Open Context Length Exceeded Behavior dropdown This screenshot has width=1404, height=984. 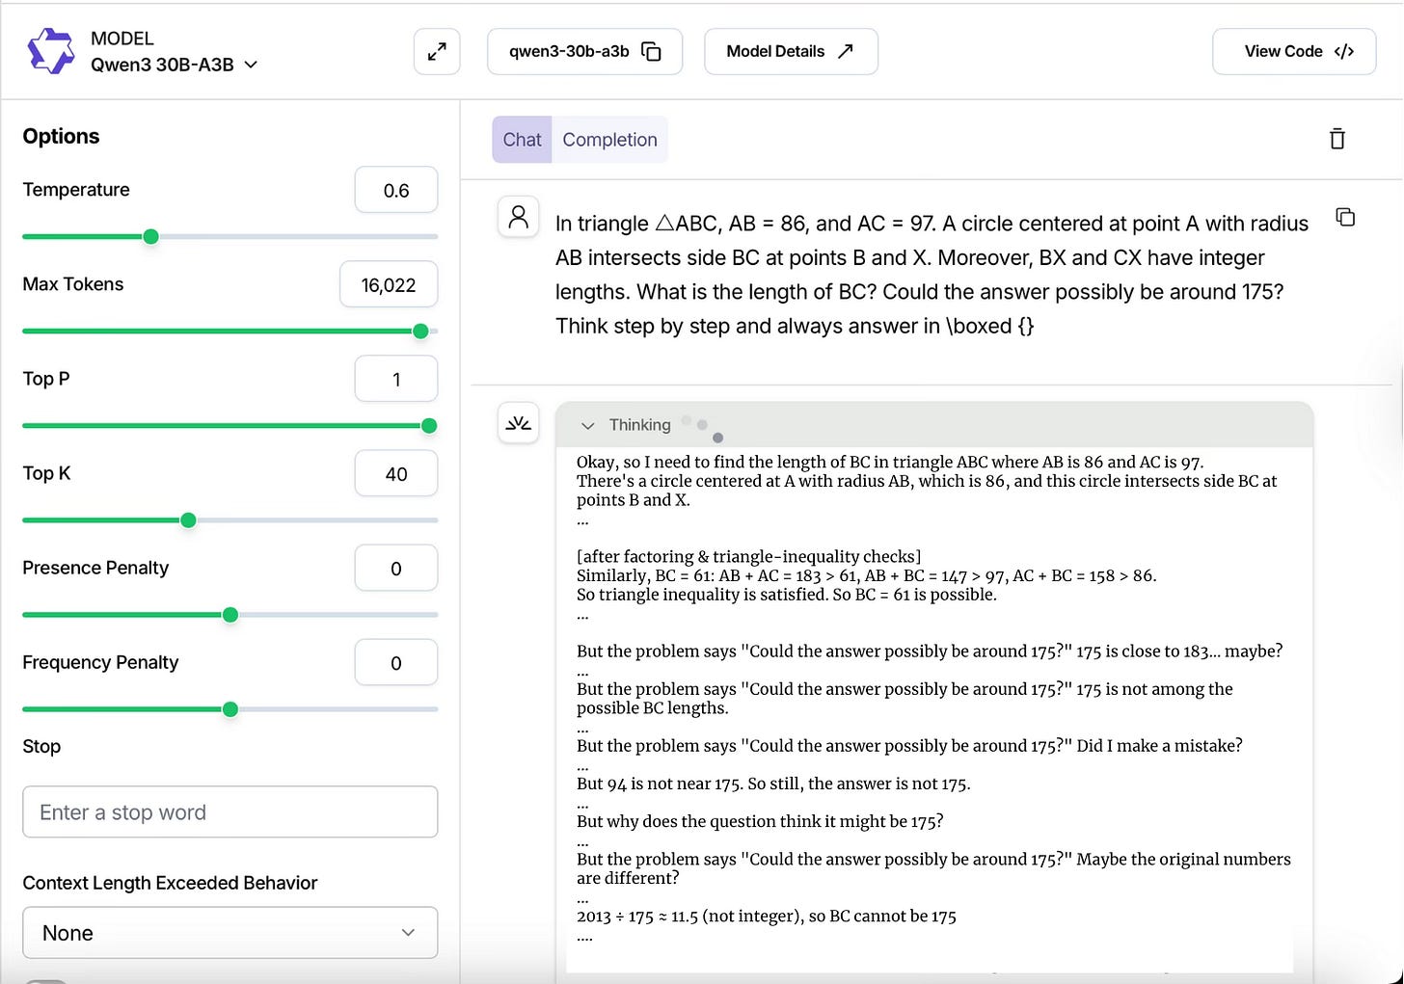coord(230,933)
